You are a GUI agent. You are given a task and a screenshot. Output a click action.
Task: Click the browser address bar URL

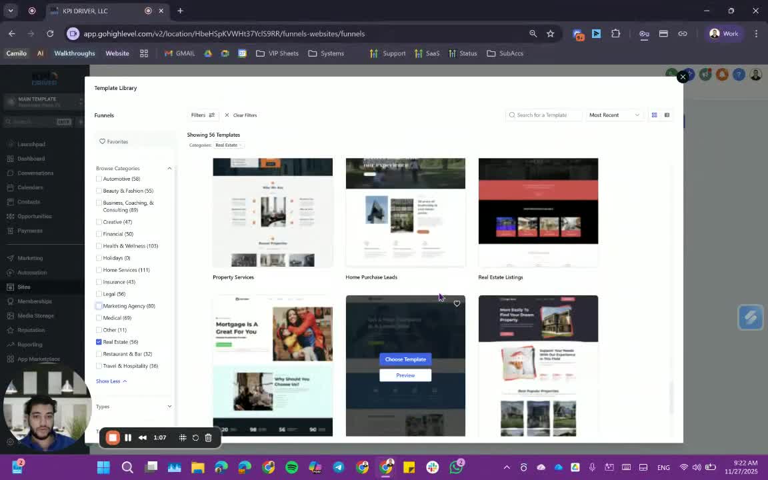pyautogui.click(x=224, y=34)
